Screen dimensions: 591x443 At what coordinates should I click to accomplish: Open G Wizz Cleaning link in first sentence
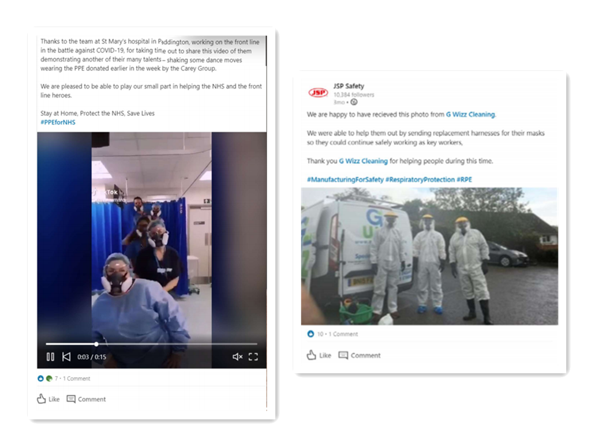[x=470, y=115]
